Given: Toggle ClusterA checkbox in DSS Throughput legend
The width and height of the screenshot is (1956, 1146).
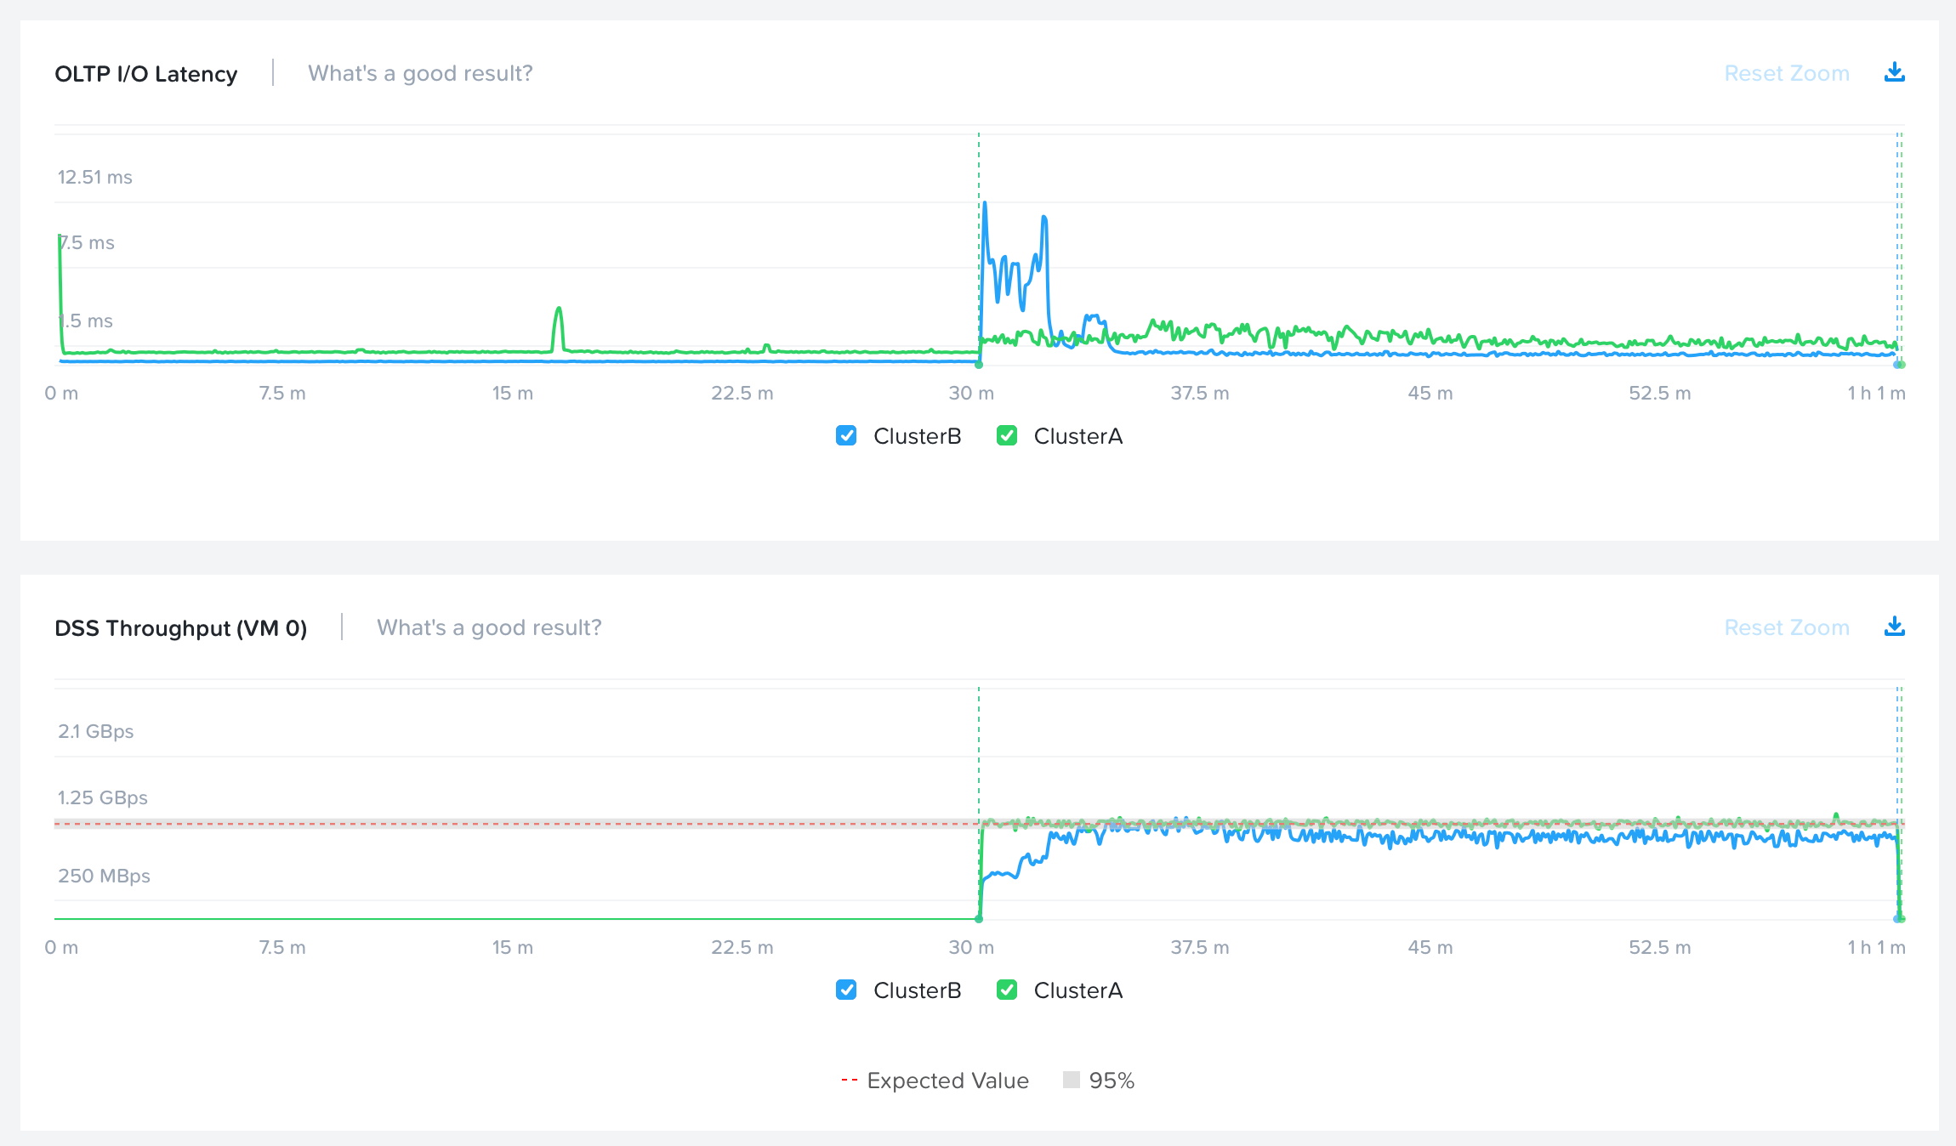Looking at the screenshot, I should tap(1007, 990).
